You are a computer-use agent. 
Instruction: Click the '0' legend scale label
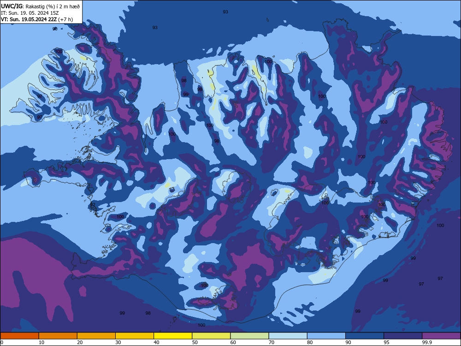pyautogui.click(x=2, y=342)
